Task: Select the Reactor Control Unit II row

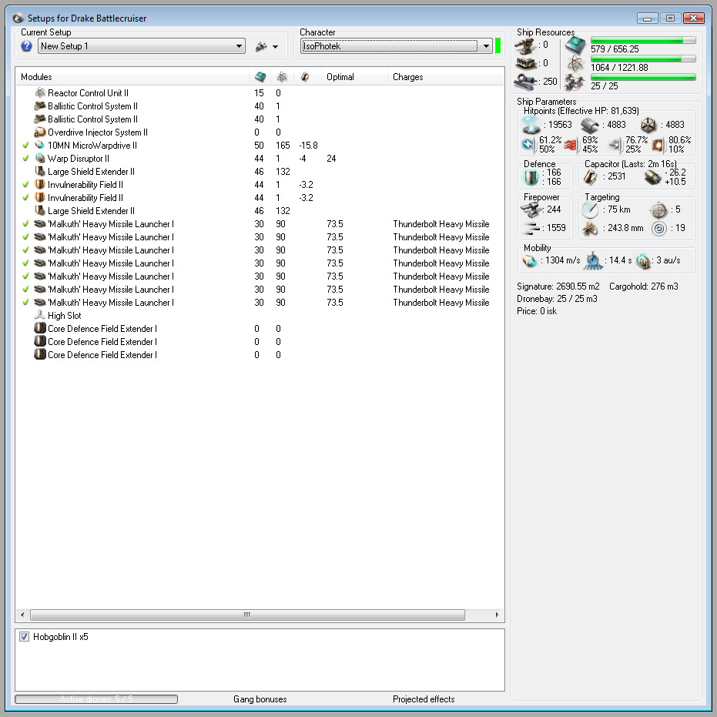Action: (x=260, y=93)
